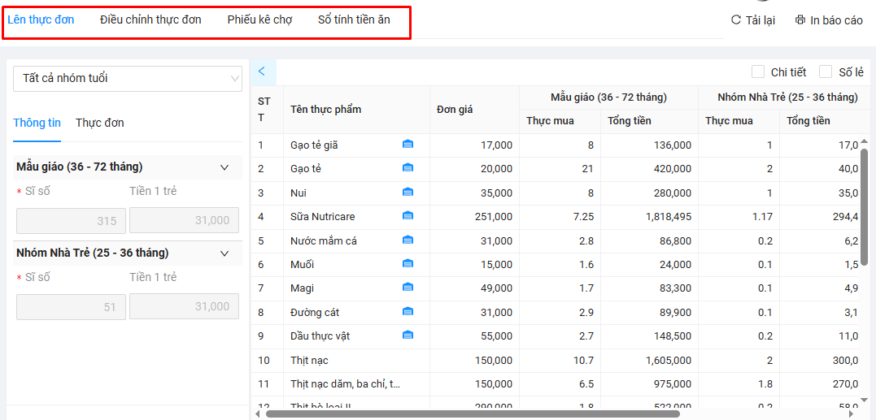Click the blue icon beside Nui row
This screenshot has width=876, height=420.
coord(407,193)
